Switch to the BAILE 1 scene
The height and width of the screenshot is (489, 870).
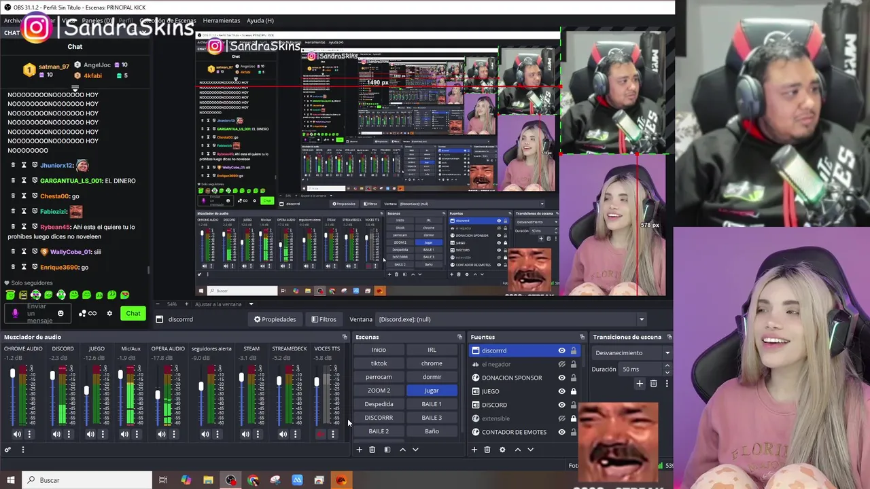tap(432, 404)
